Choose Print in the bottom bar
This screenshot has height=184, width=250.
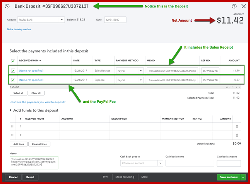[106, 177]
